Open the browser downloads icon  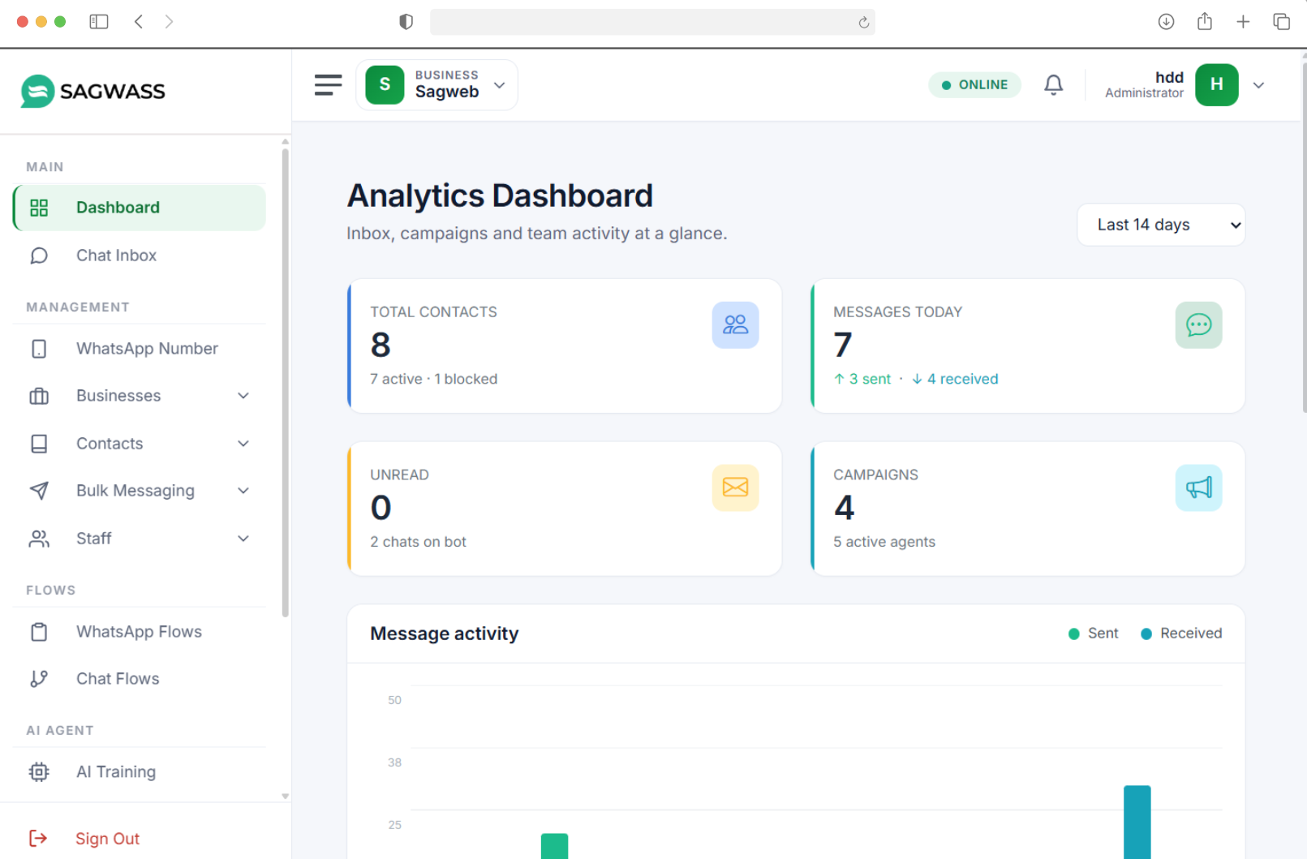coord(1166,22)
